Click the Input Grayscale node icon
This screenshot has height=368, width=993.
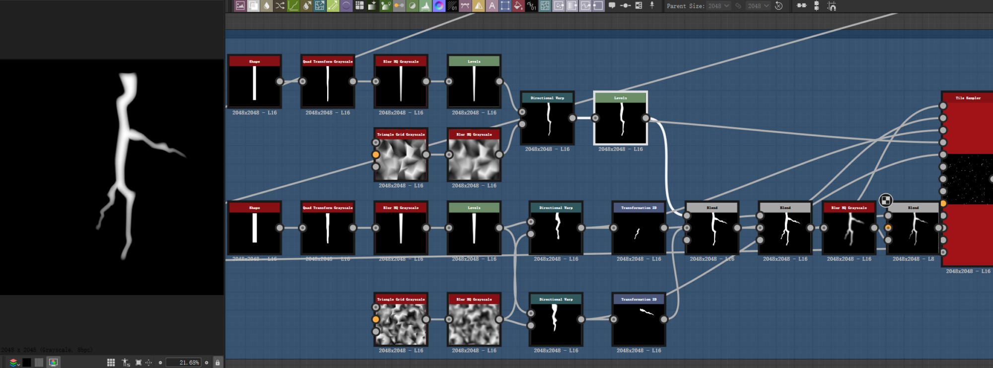tap(572, 6)
